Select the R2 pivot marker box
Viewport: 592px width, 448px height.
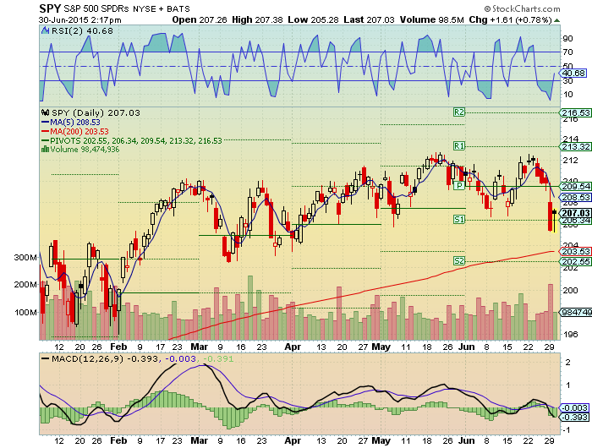tap(459, 112)
